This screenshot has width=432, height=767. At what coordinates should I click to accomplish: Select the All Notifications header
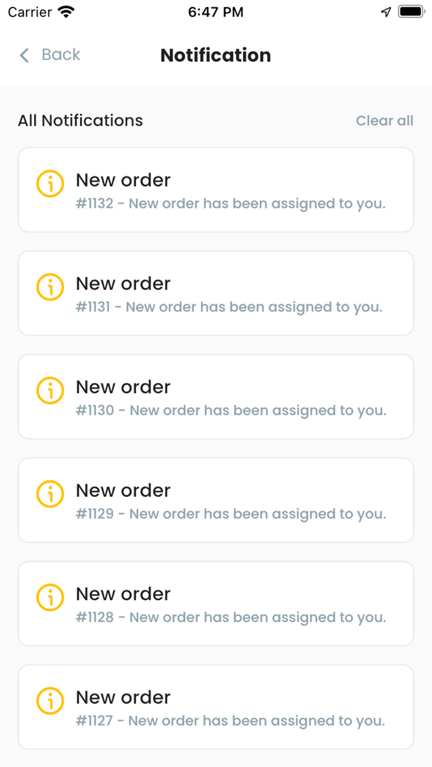80,120
